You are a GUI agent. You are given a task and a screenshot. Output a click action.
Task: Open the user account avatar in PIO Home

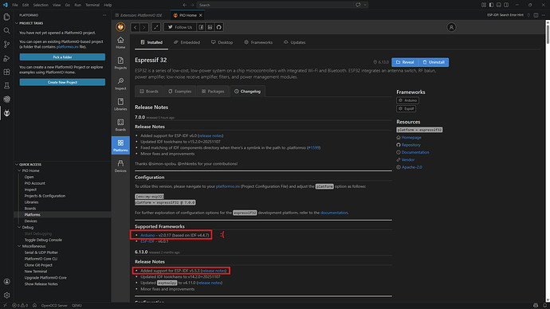[451, 27]
